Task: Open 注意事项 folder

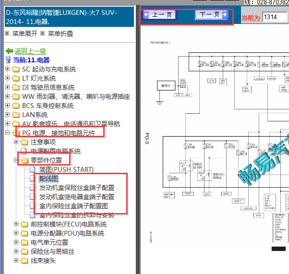Action: pyautogui.click(x=43, y=142)
